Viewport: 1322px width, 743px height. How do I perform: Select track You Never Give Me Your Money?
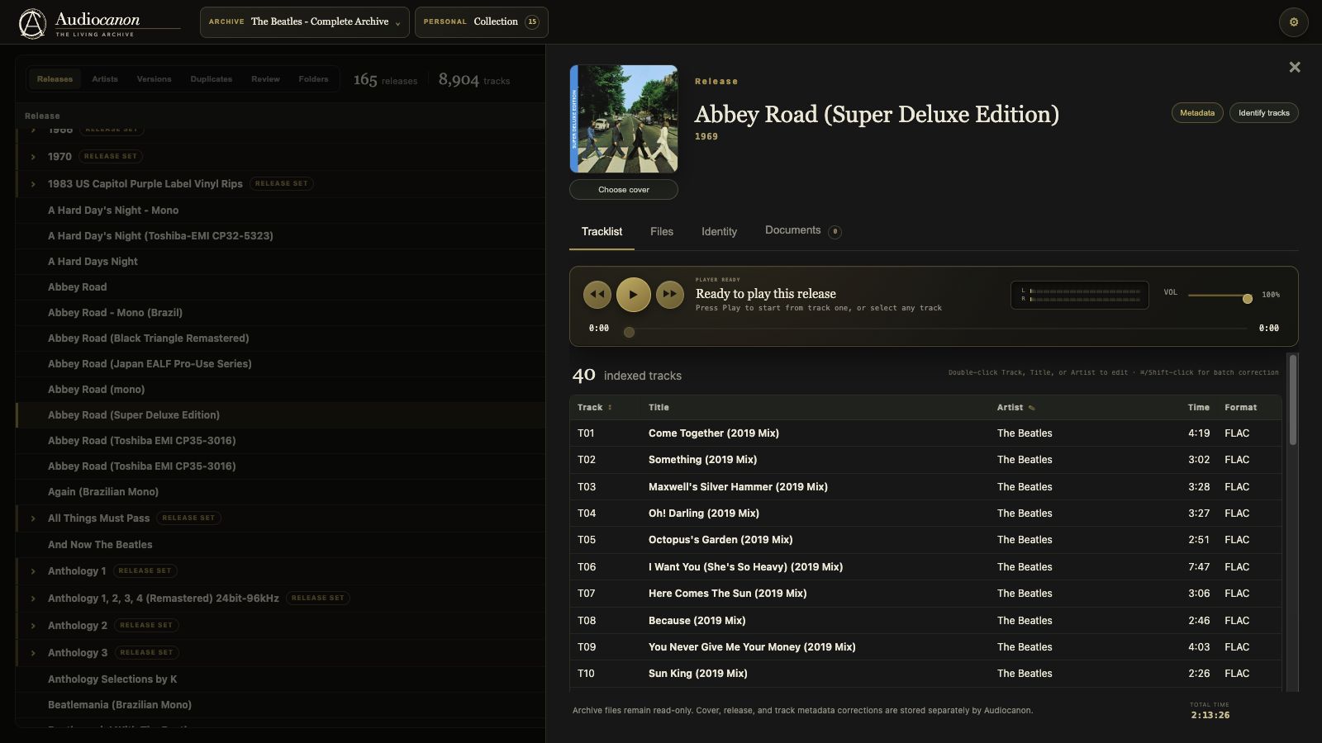(x=925, y=647)
